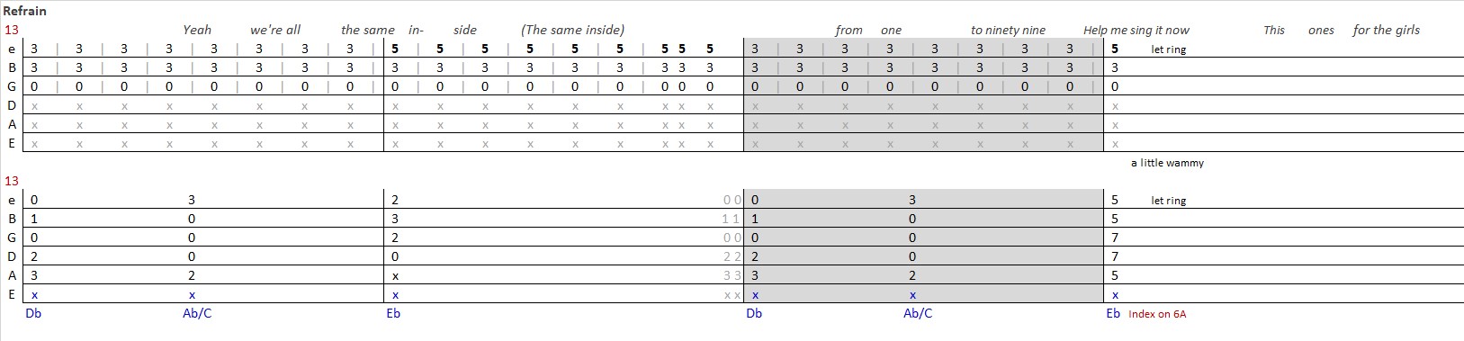Click the first Db chord label
The height and width of the screenshot is (341, 1464).
[33, 313]
